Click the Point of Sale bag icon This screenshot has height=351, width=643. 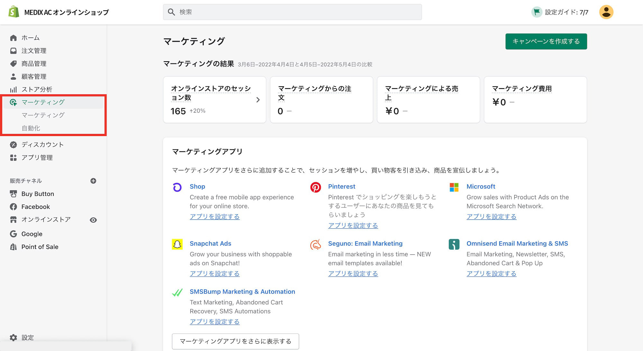click(13, 247)
